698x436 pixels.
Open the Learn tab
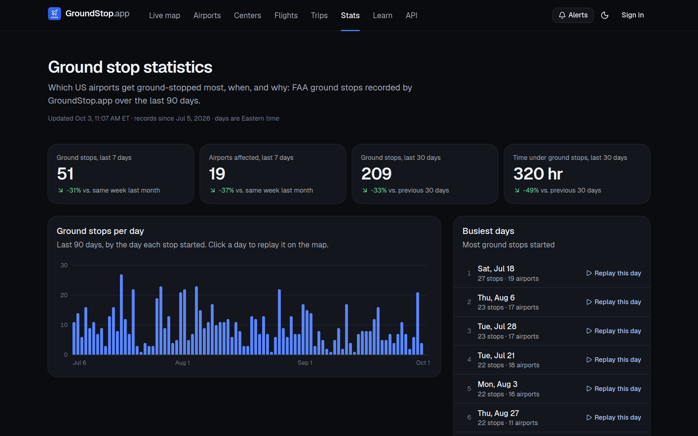point(383,15)
